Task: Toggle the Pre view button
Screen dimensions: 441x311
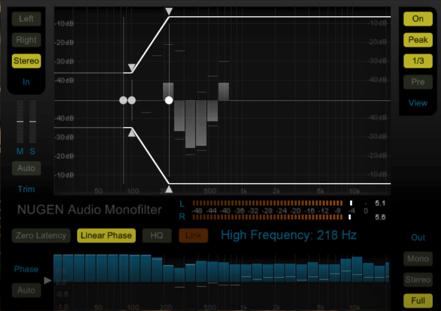Action: click(418, 82)
